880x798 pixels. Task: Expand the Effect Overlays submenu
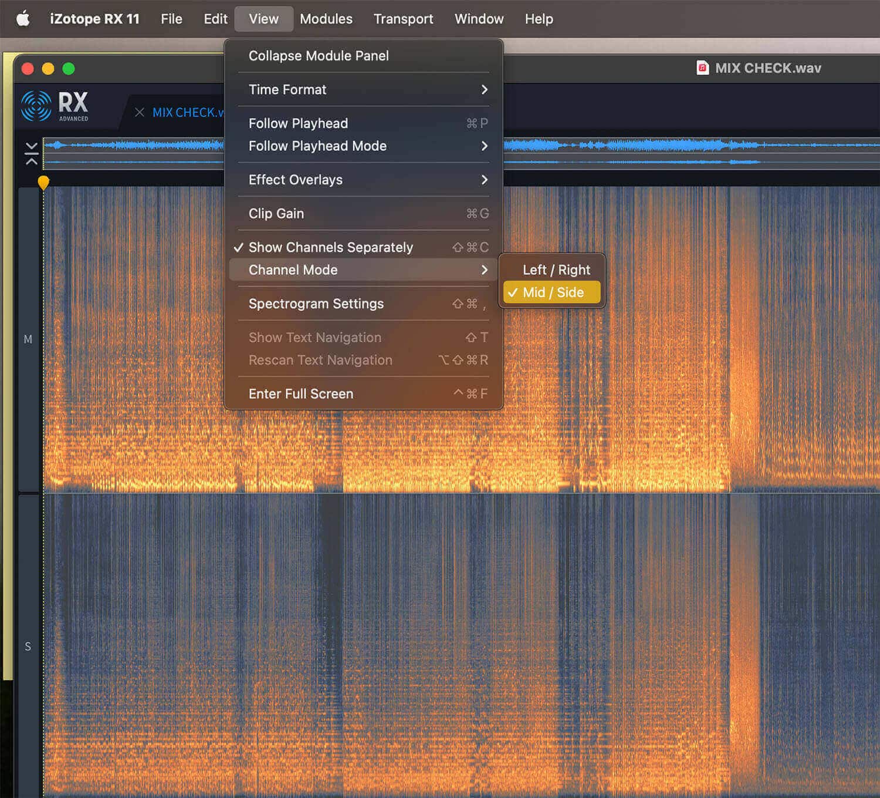point(364,180)
